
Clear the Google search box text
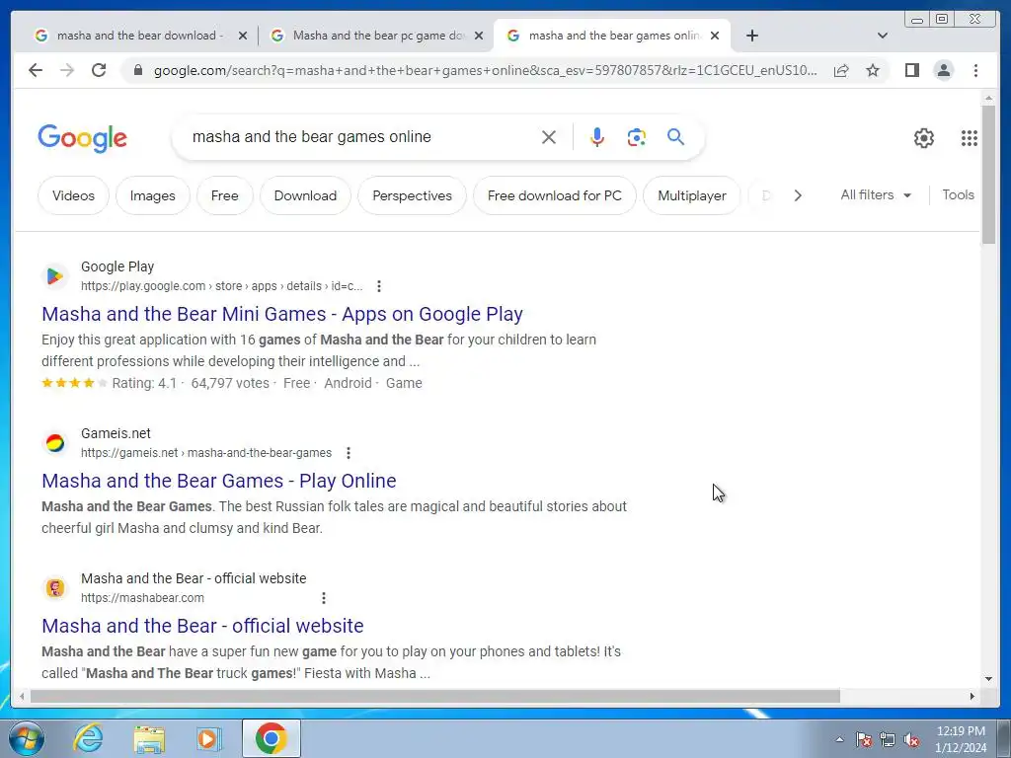[x=549, y=136]
